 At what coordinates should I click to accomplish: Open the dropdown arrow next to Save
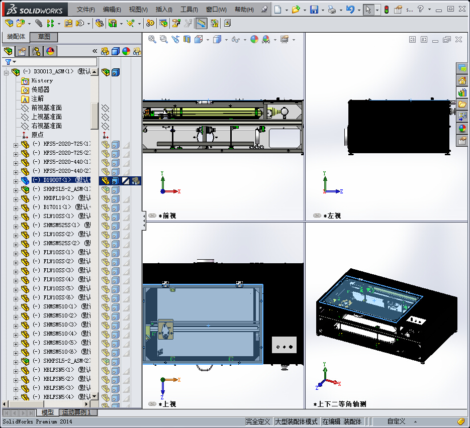323,10
